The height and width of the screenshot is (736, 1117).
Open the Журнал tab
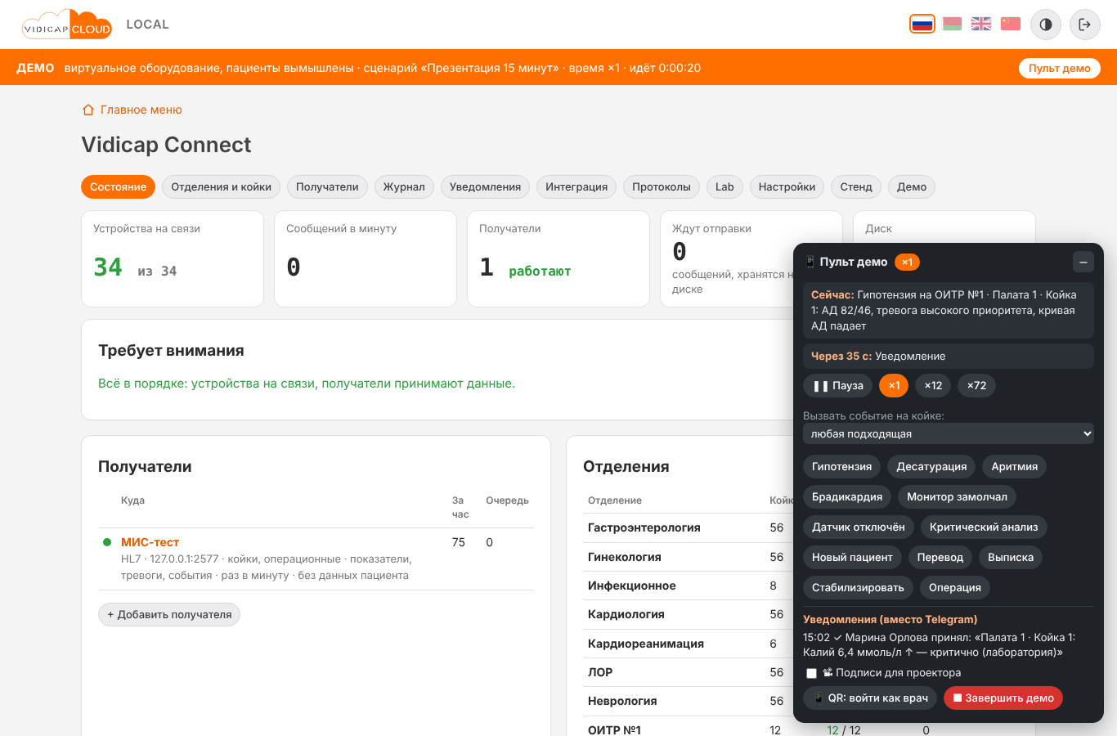404,186
